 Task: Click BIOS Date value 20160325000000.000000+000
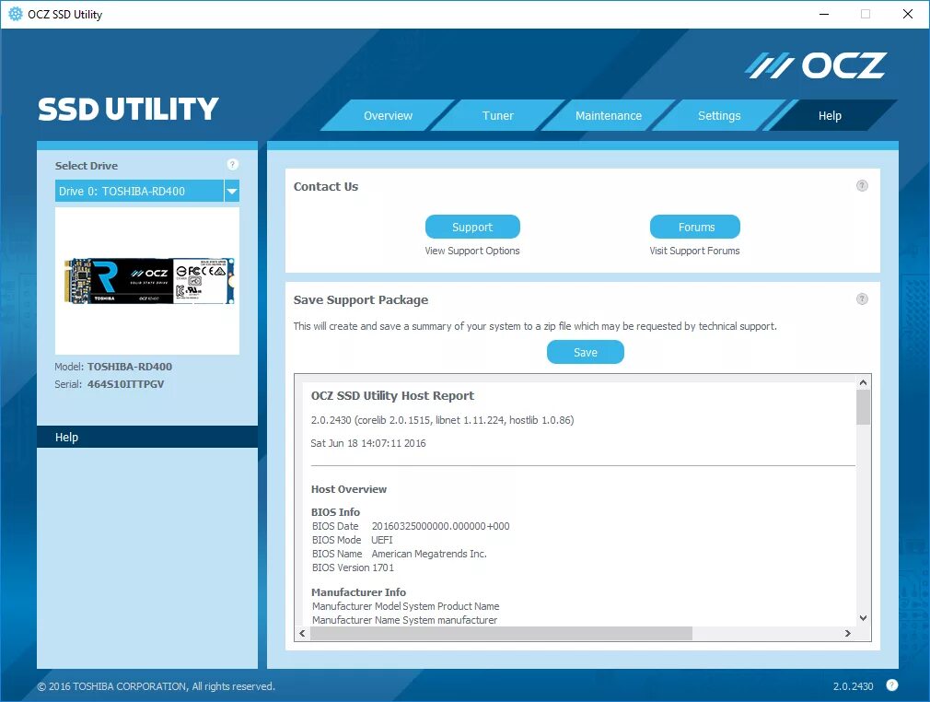click(x=441, y=526)
